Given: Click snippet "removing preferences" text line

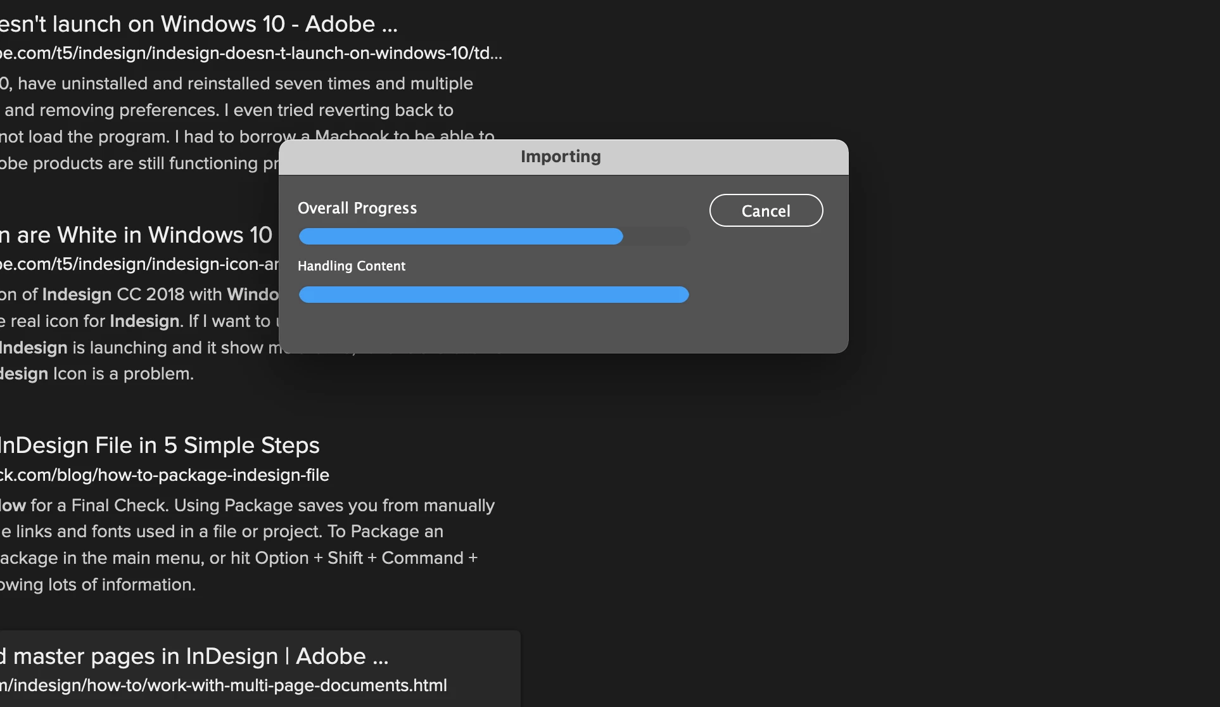Looking at the screenshot, I should click(x=229, y=110).
